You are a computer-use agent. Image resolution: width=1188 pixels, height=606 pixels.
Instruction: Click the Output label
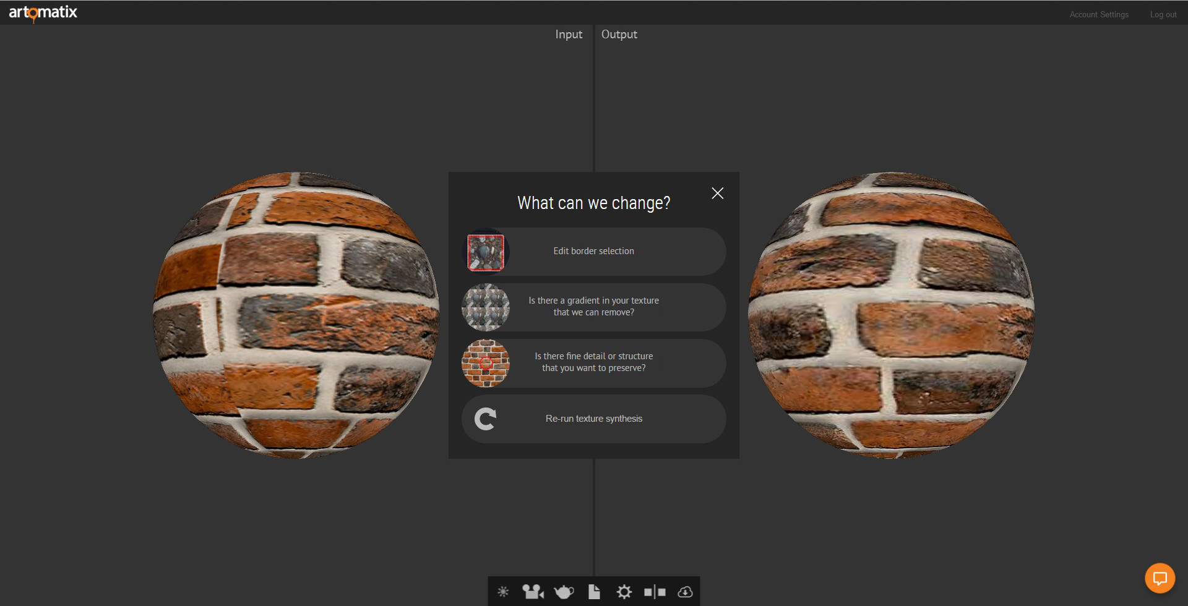619,35
